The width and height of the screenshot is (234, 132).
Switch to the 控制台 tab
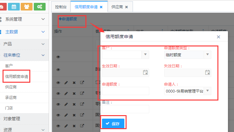pyautogui.click(x=61, y=7)
